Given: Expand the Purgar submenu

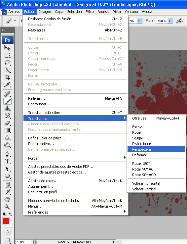Looking at the screenshot, I should click(x=125, y=158).
